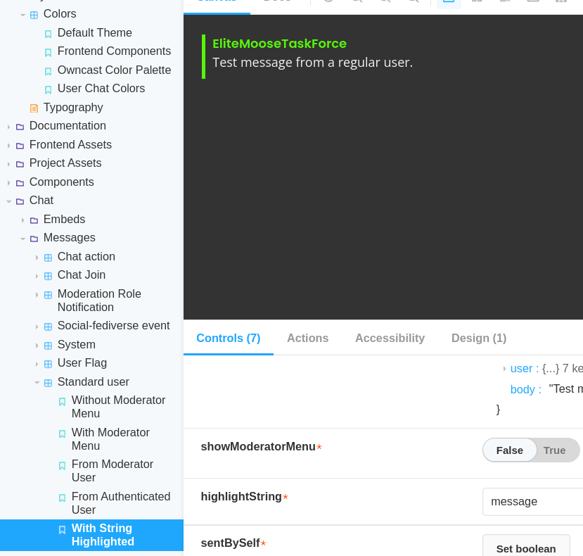583x556 pixels.
Task: Expand the Moderation Role Notification component
Action: tap(37, 296)
